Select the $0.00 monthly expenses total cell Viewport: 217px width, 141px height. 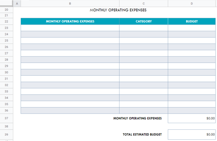click(x=192, y=118)
